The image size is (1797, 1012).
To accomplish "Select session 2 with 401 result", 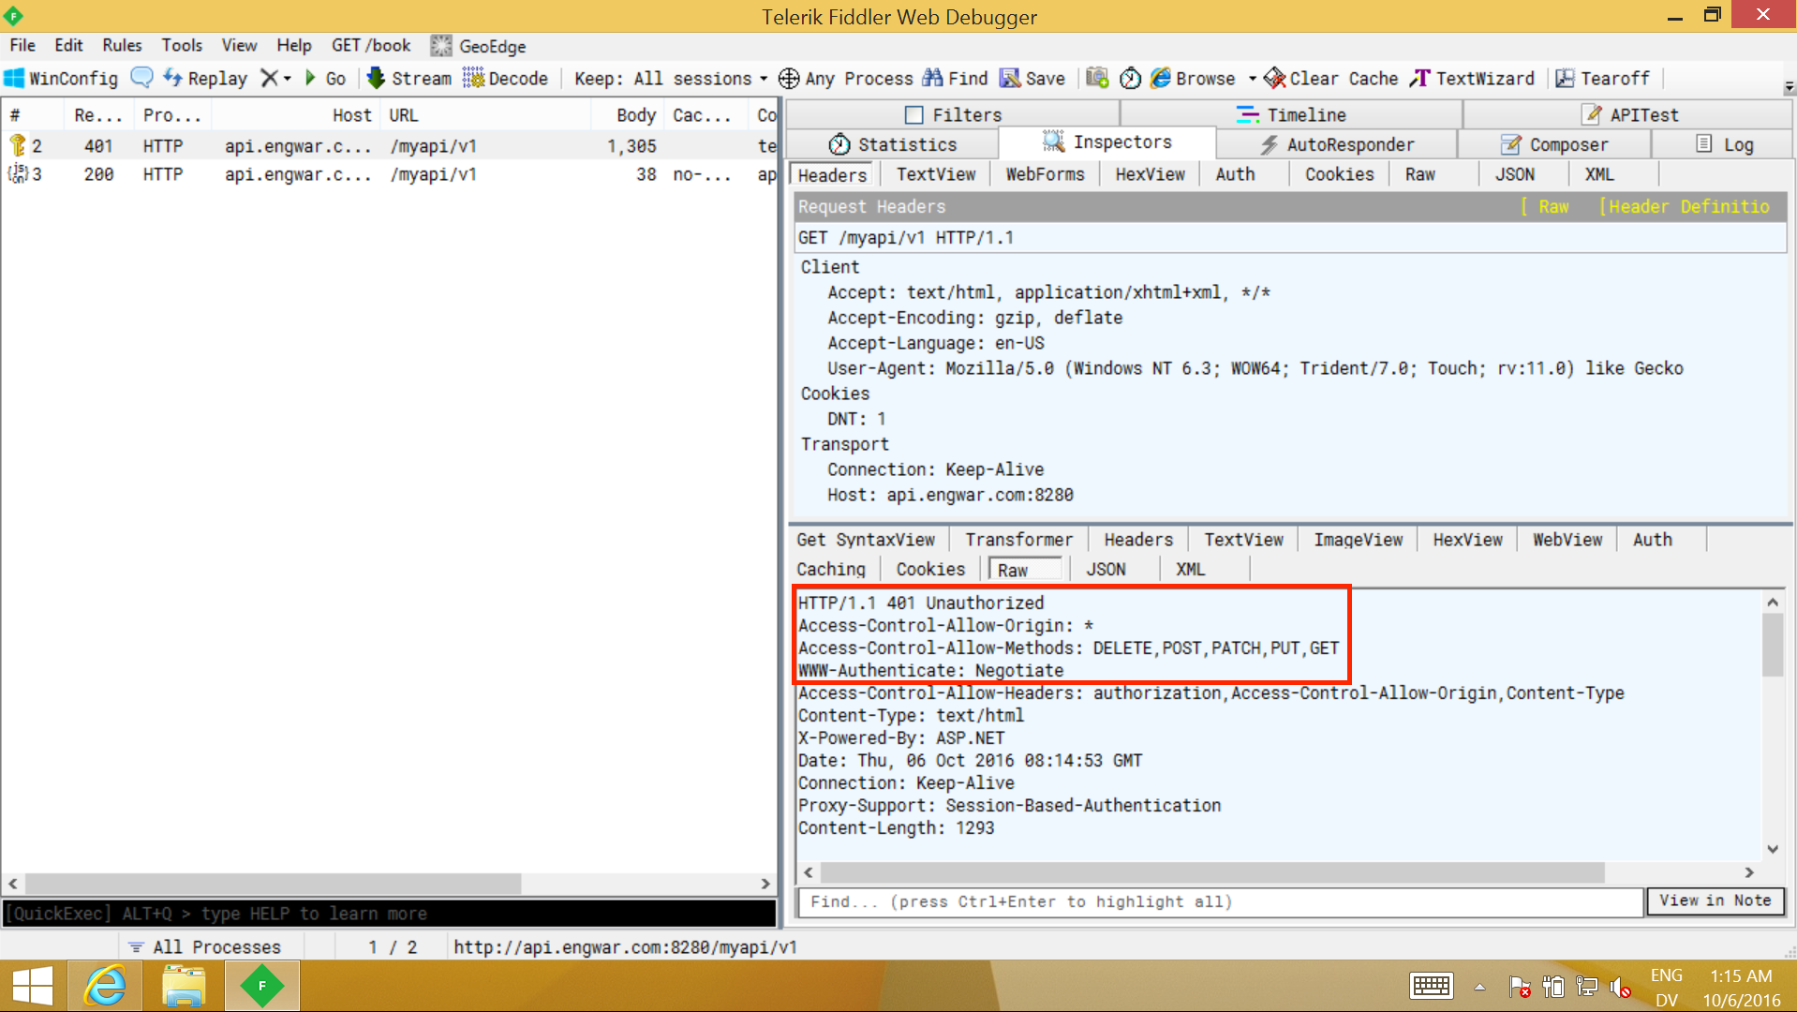I will (x=390, y=146).
